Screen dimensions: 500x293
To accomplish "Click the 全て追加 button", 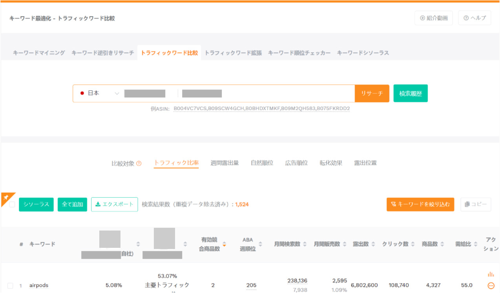I will coord(72,204).
